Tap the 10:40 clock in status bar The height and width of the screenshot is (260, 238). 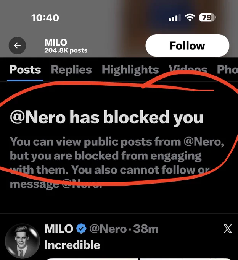45,18
